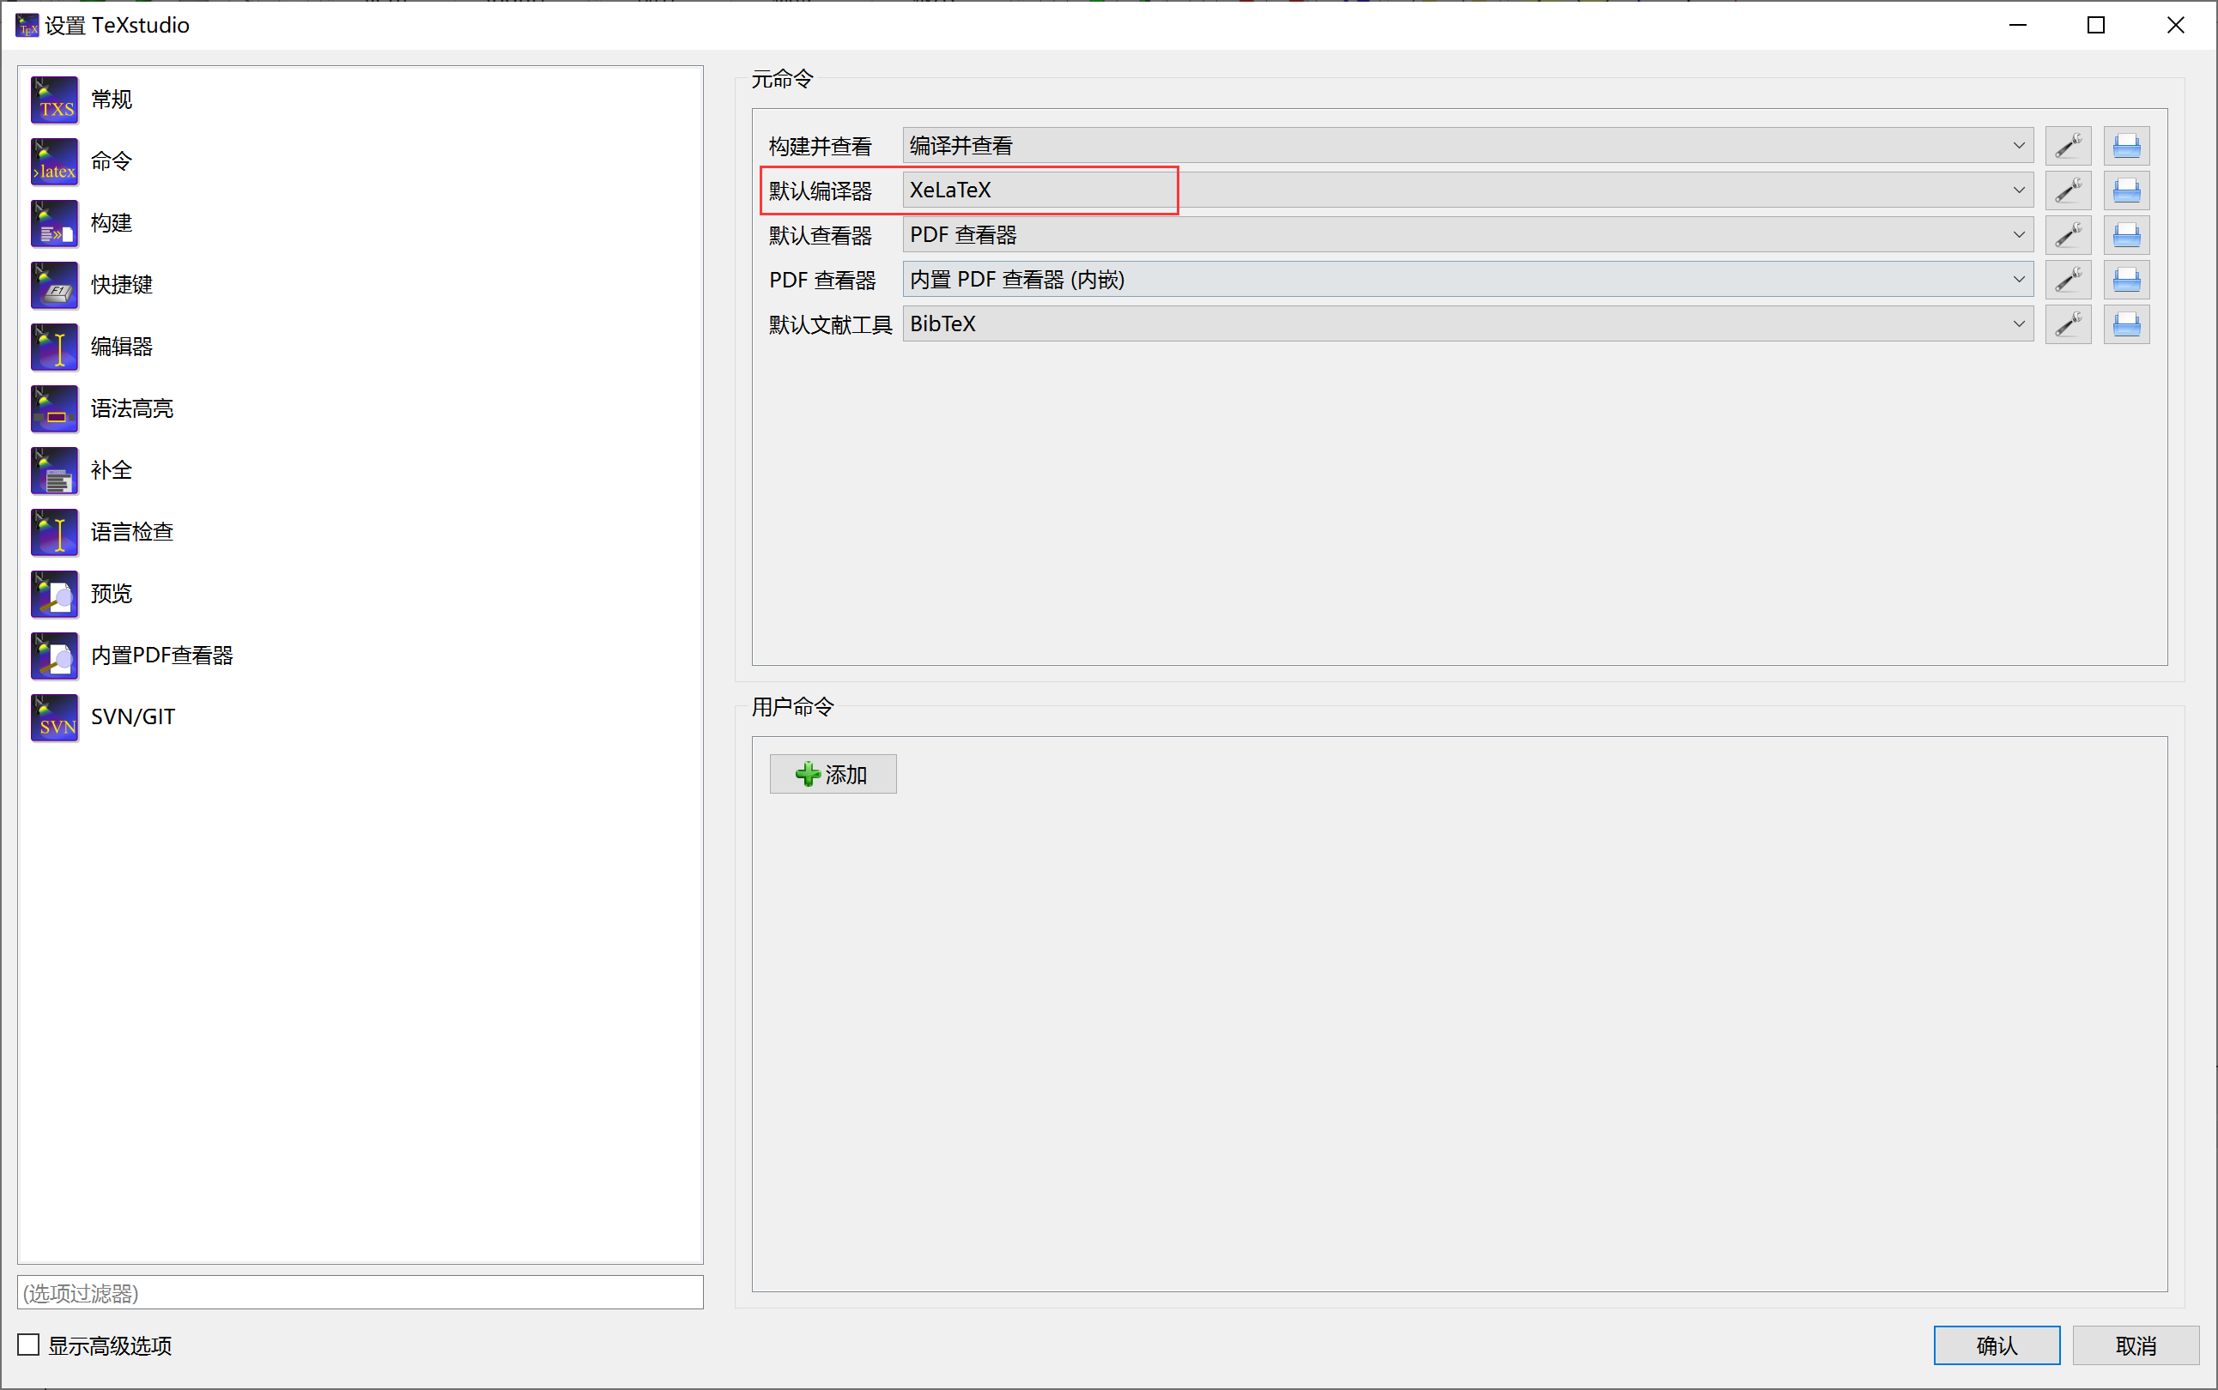This screenshot has width=2218, height=1390.
Task: Click the 确认 button
Action: (x=1997, y=1345)
